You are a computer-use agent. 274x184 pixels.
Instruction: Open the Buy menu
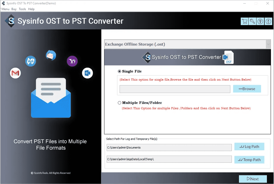click(x=14, y=9)
